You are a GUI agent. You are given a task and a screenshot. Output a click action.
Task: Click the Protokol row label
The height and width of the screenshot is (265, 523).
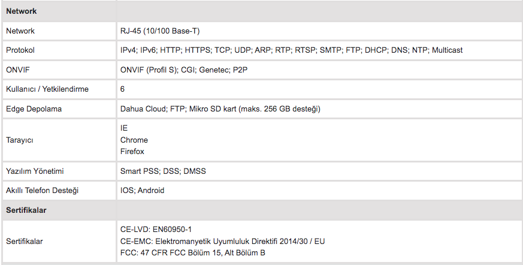[20, 50]
